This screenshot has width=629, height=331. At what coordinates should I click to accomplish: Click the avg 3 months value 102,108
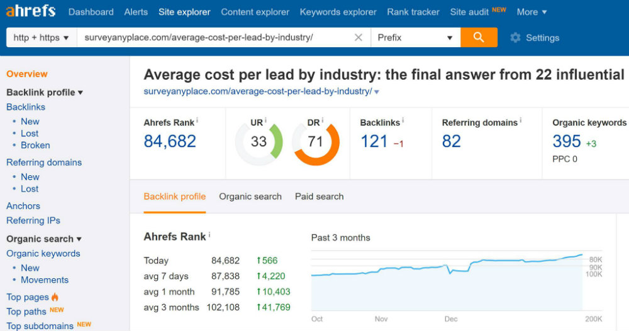(x=223, y=307)
